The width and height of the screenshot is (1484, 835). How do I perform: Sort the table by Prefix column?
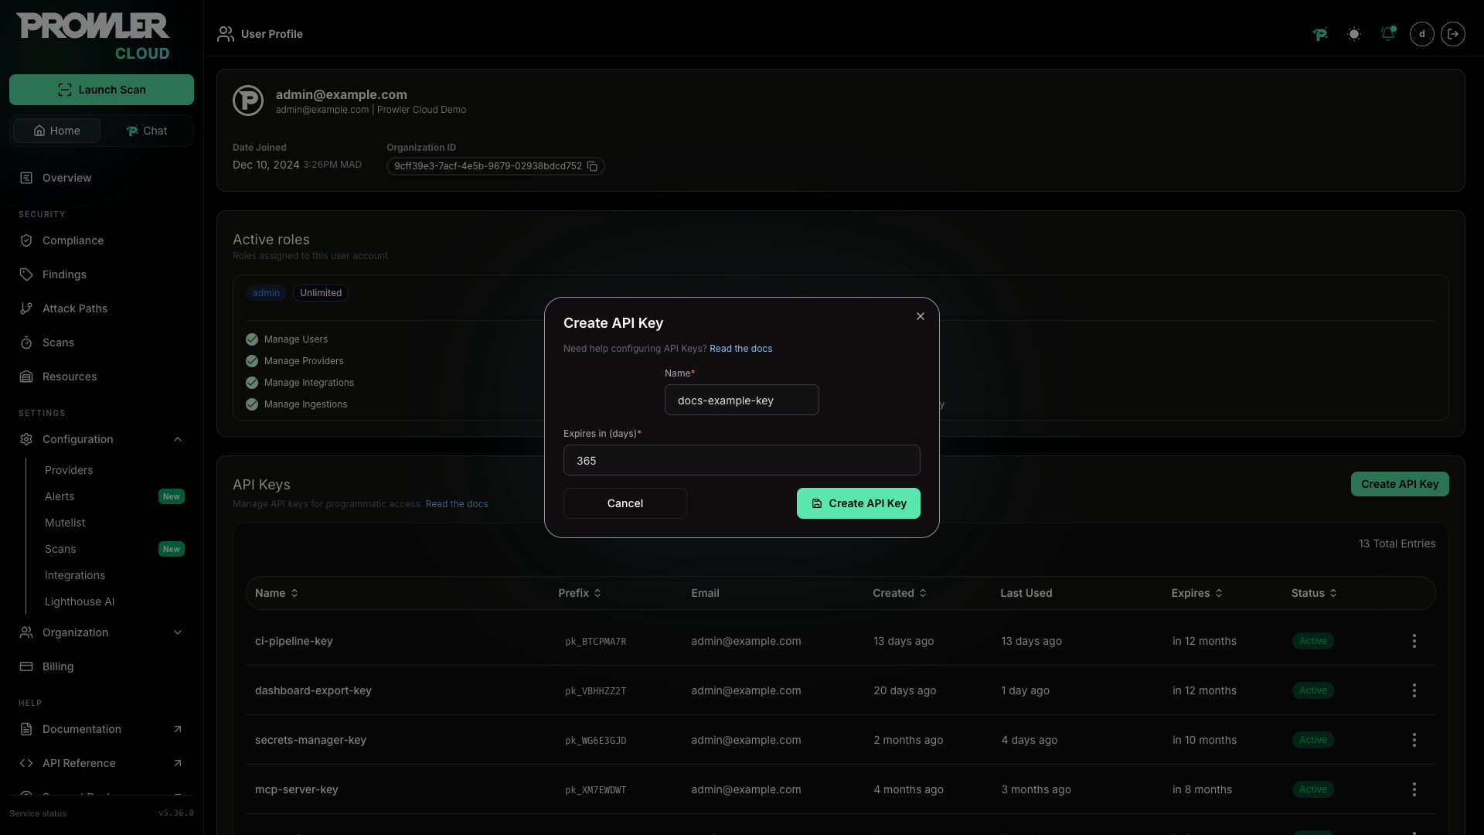(580, 593)
